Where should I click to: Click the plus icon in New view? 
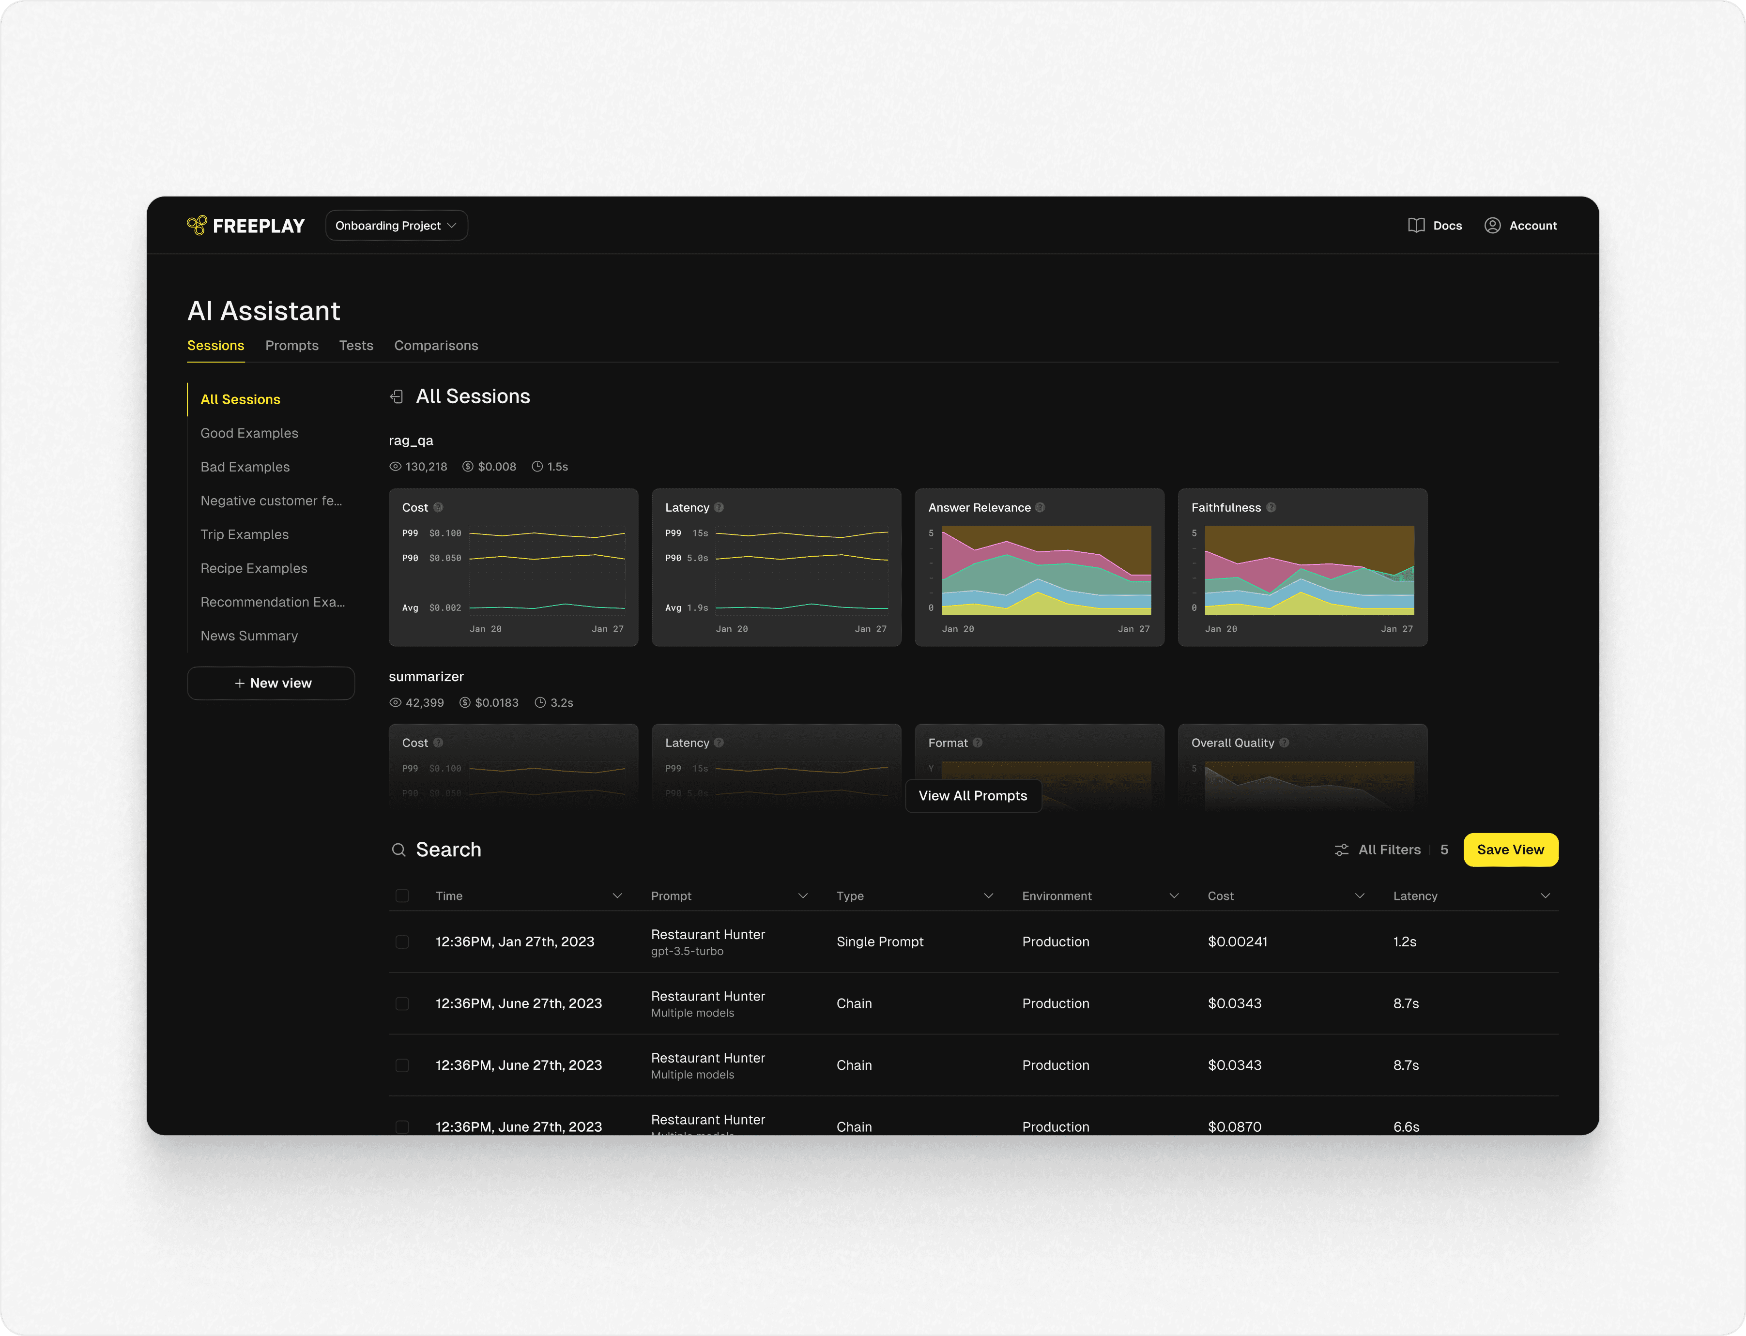239,683
